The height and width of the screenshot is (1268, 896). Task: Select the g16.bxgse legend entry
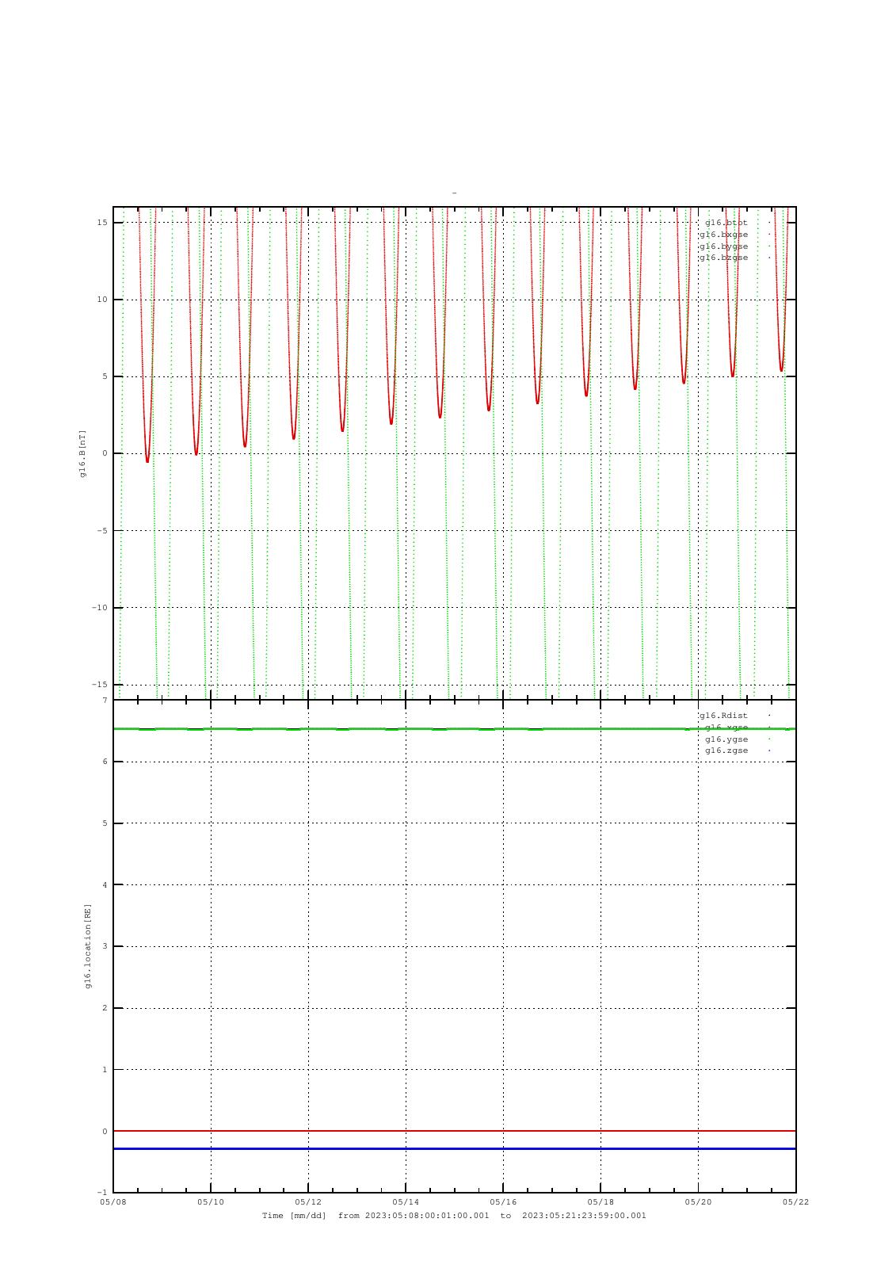(x=723, y=235)
